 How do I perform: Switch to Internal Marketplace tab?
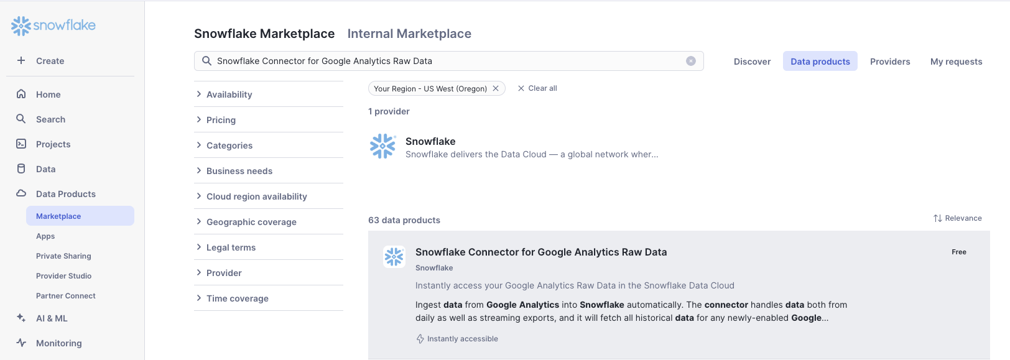coord(409,34)
